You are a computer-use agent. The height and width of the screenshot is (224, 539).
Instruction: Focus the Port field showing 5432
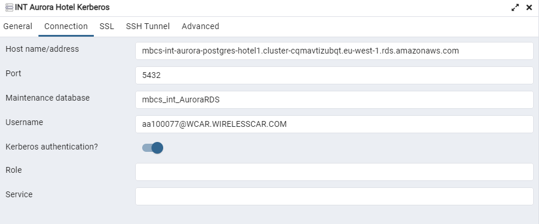pyautogui.click(x=334, y=75)
